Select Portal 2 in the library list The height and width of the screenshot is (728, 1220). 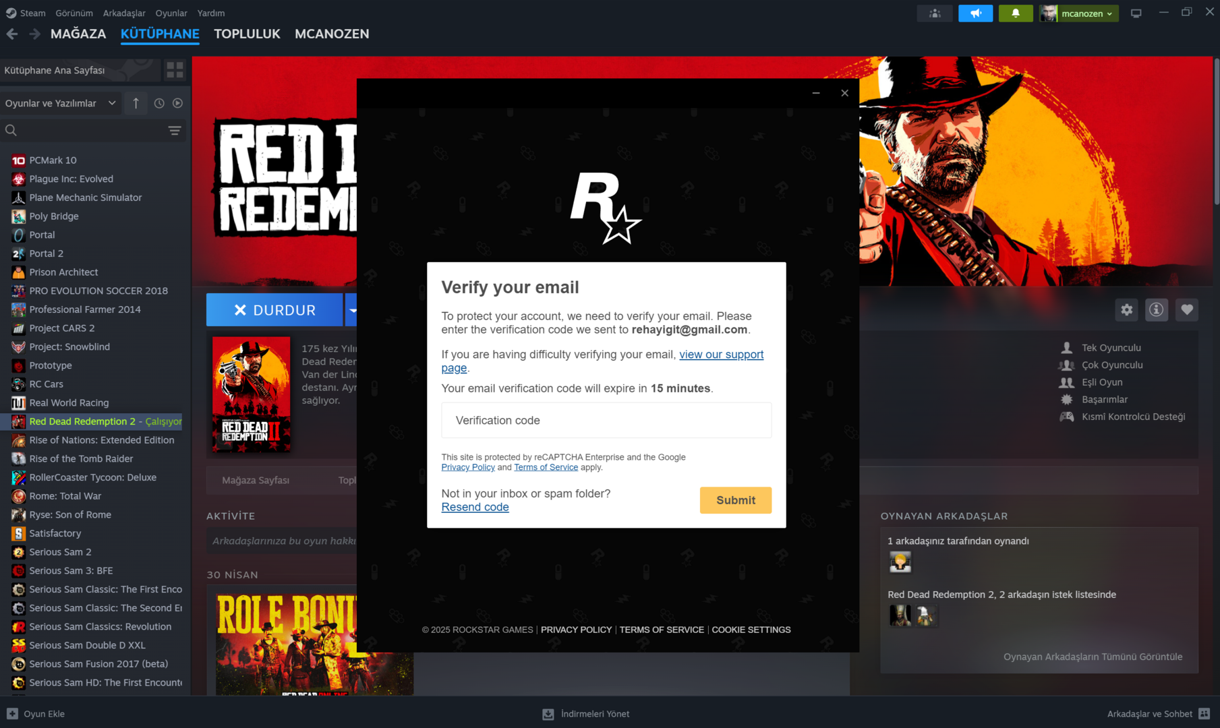47,253
